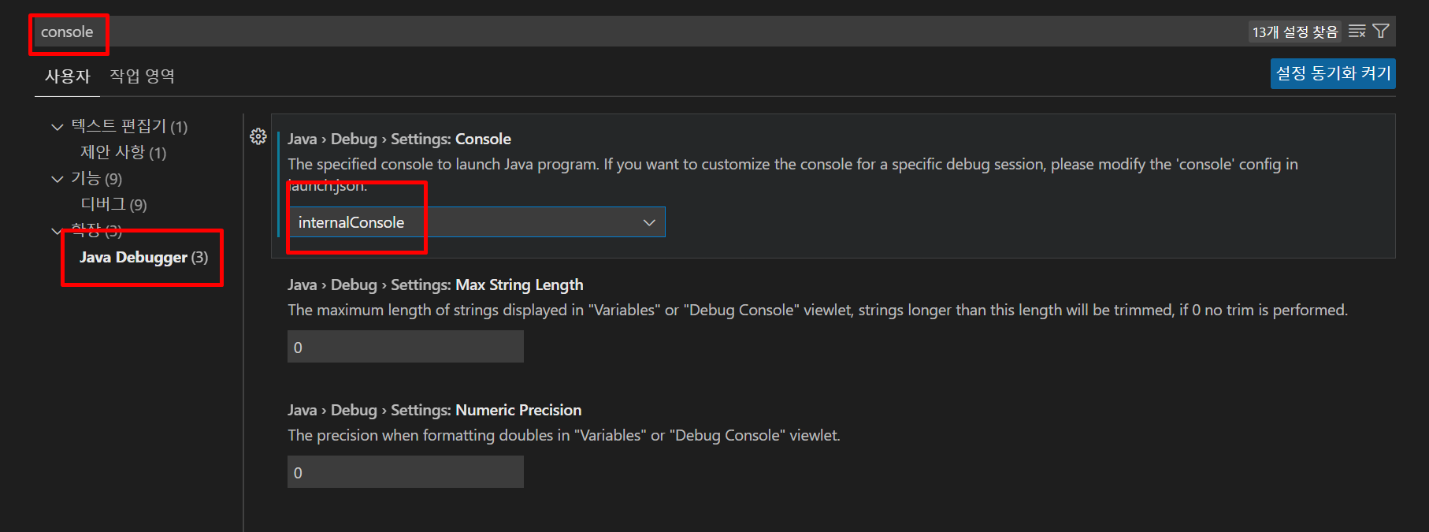Image resolution: width=1429 pixels, height=532 pixels.
Task: Select 기능 (9) tree item
Action: point(97,179)
